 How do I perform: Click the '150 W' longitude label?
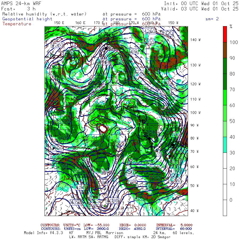click(173, 23)
